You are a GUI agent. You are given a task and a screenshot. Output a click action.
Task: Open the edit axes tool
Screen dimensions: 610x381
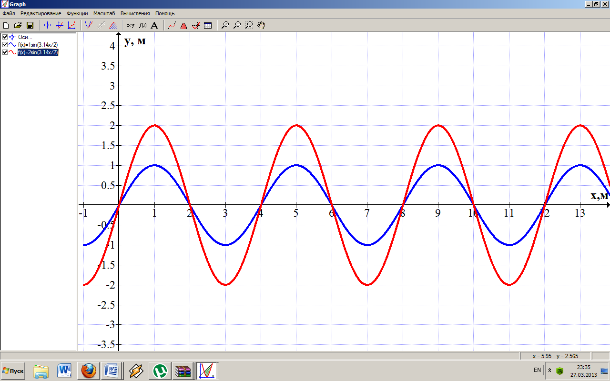47,25
